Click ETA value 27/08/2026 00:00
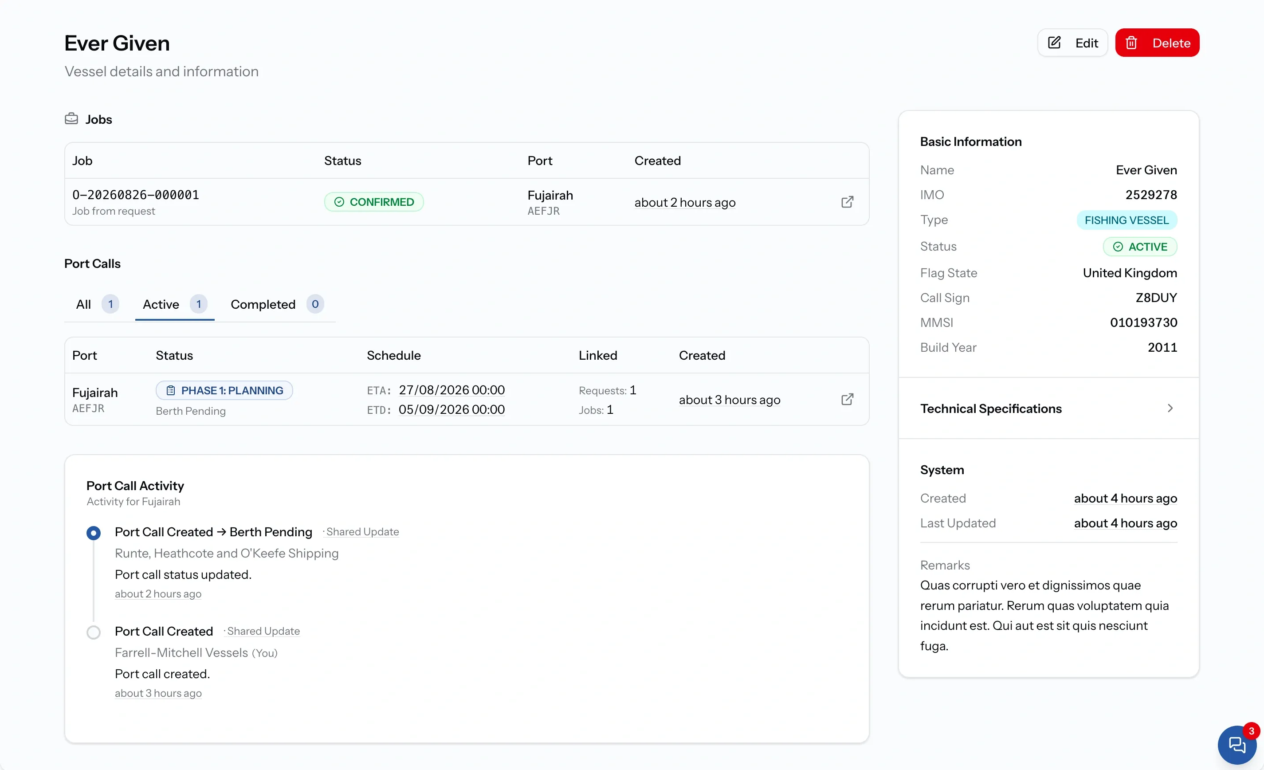Screen dimensions: 1264x770 pos(451,390)
